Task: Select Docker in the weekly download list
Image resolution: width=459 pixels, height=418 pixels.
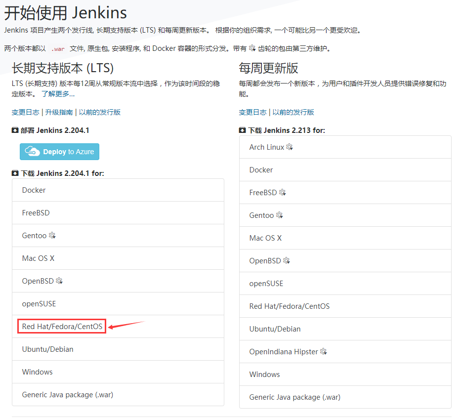Action: click(345, 170)
